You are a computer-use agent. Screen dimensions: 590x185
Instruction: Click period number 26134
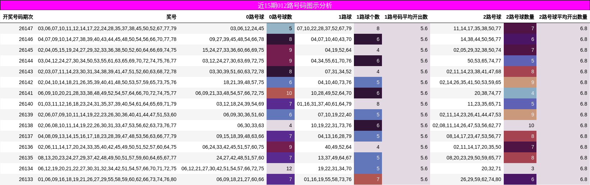(x=26, y=168)
